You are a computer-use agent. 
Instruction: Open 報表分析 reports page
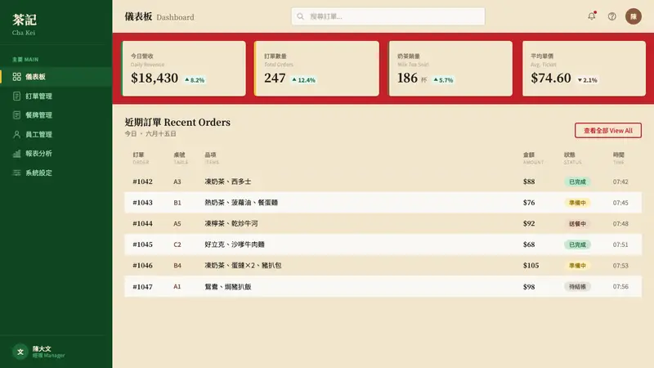click(56, 154)
